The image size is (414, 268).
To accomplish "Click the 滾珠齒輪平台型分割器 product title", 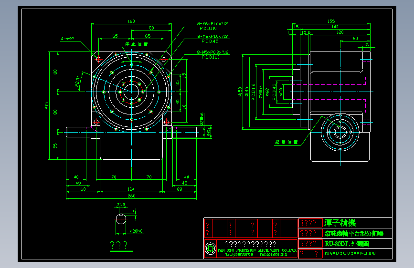I will click(354, 234).
